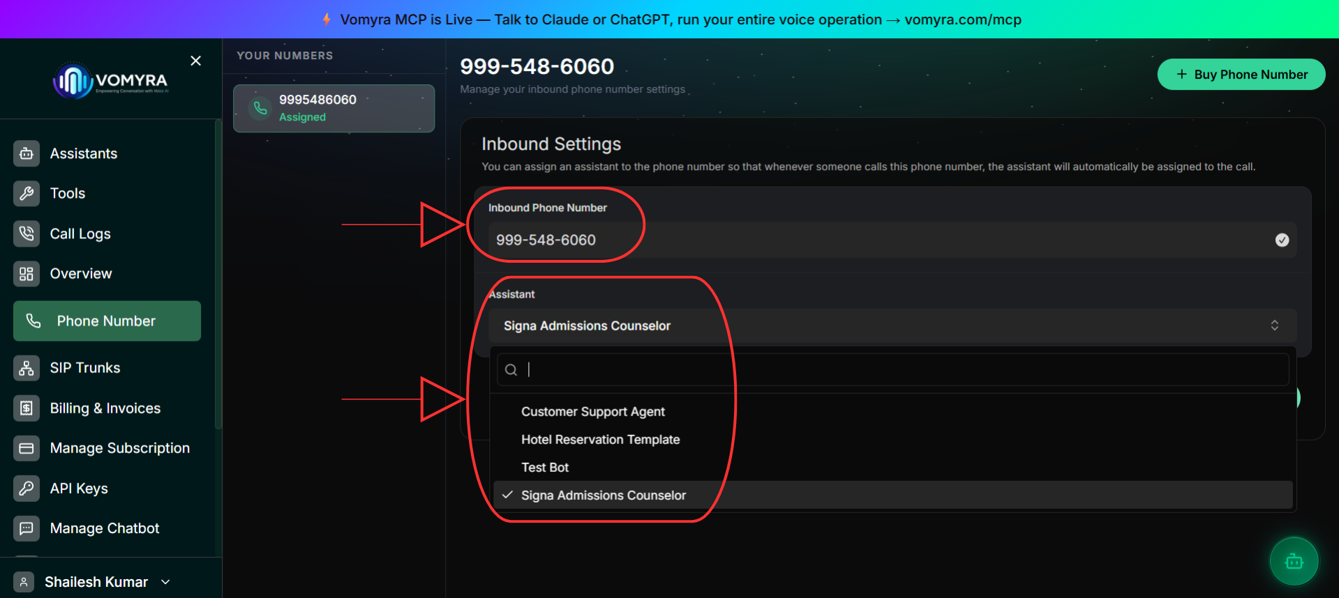Pick the checked Signa Admissions Counselor option

(x=892, y=495)
